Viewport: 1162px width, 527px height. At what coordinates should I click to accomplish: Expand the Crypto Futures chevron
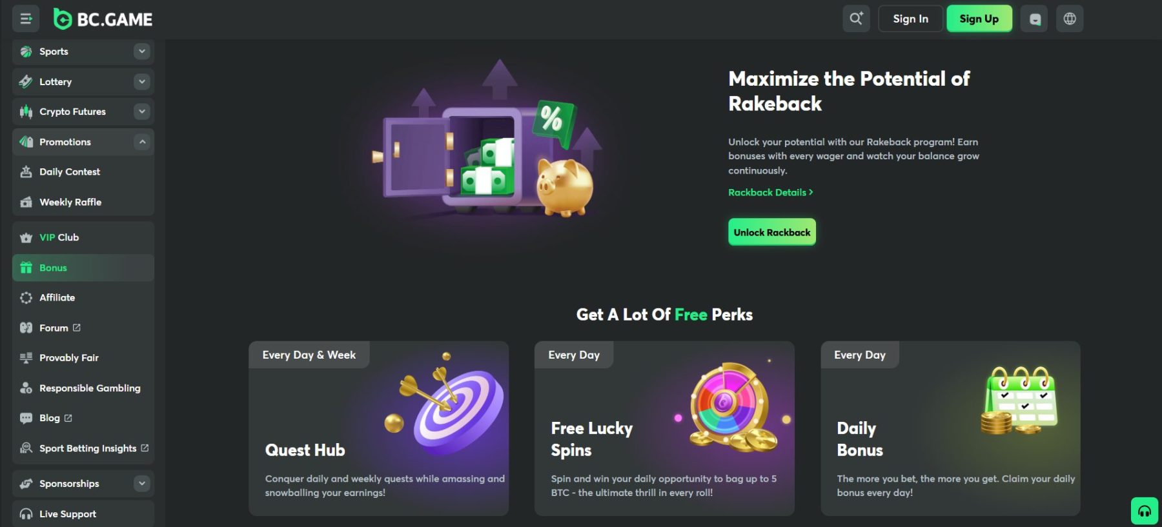[142, 112]
